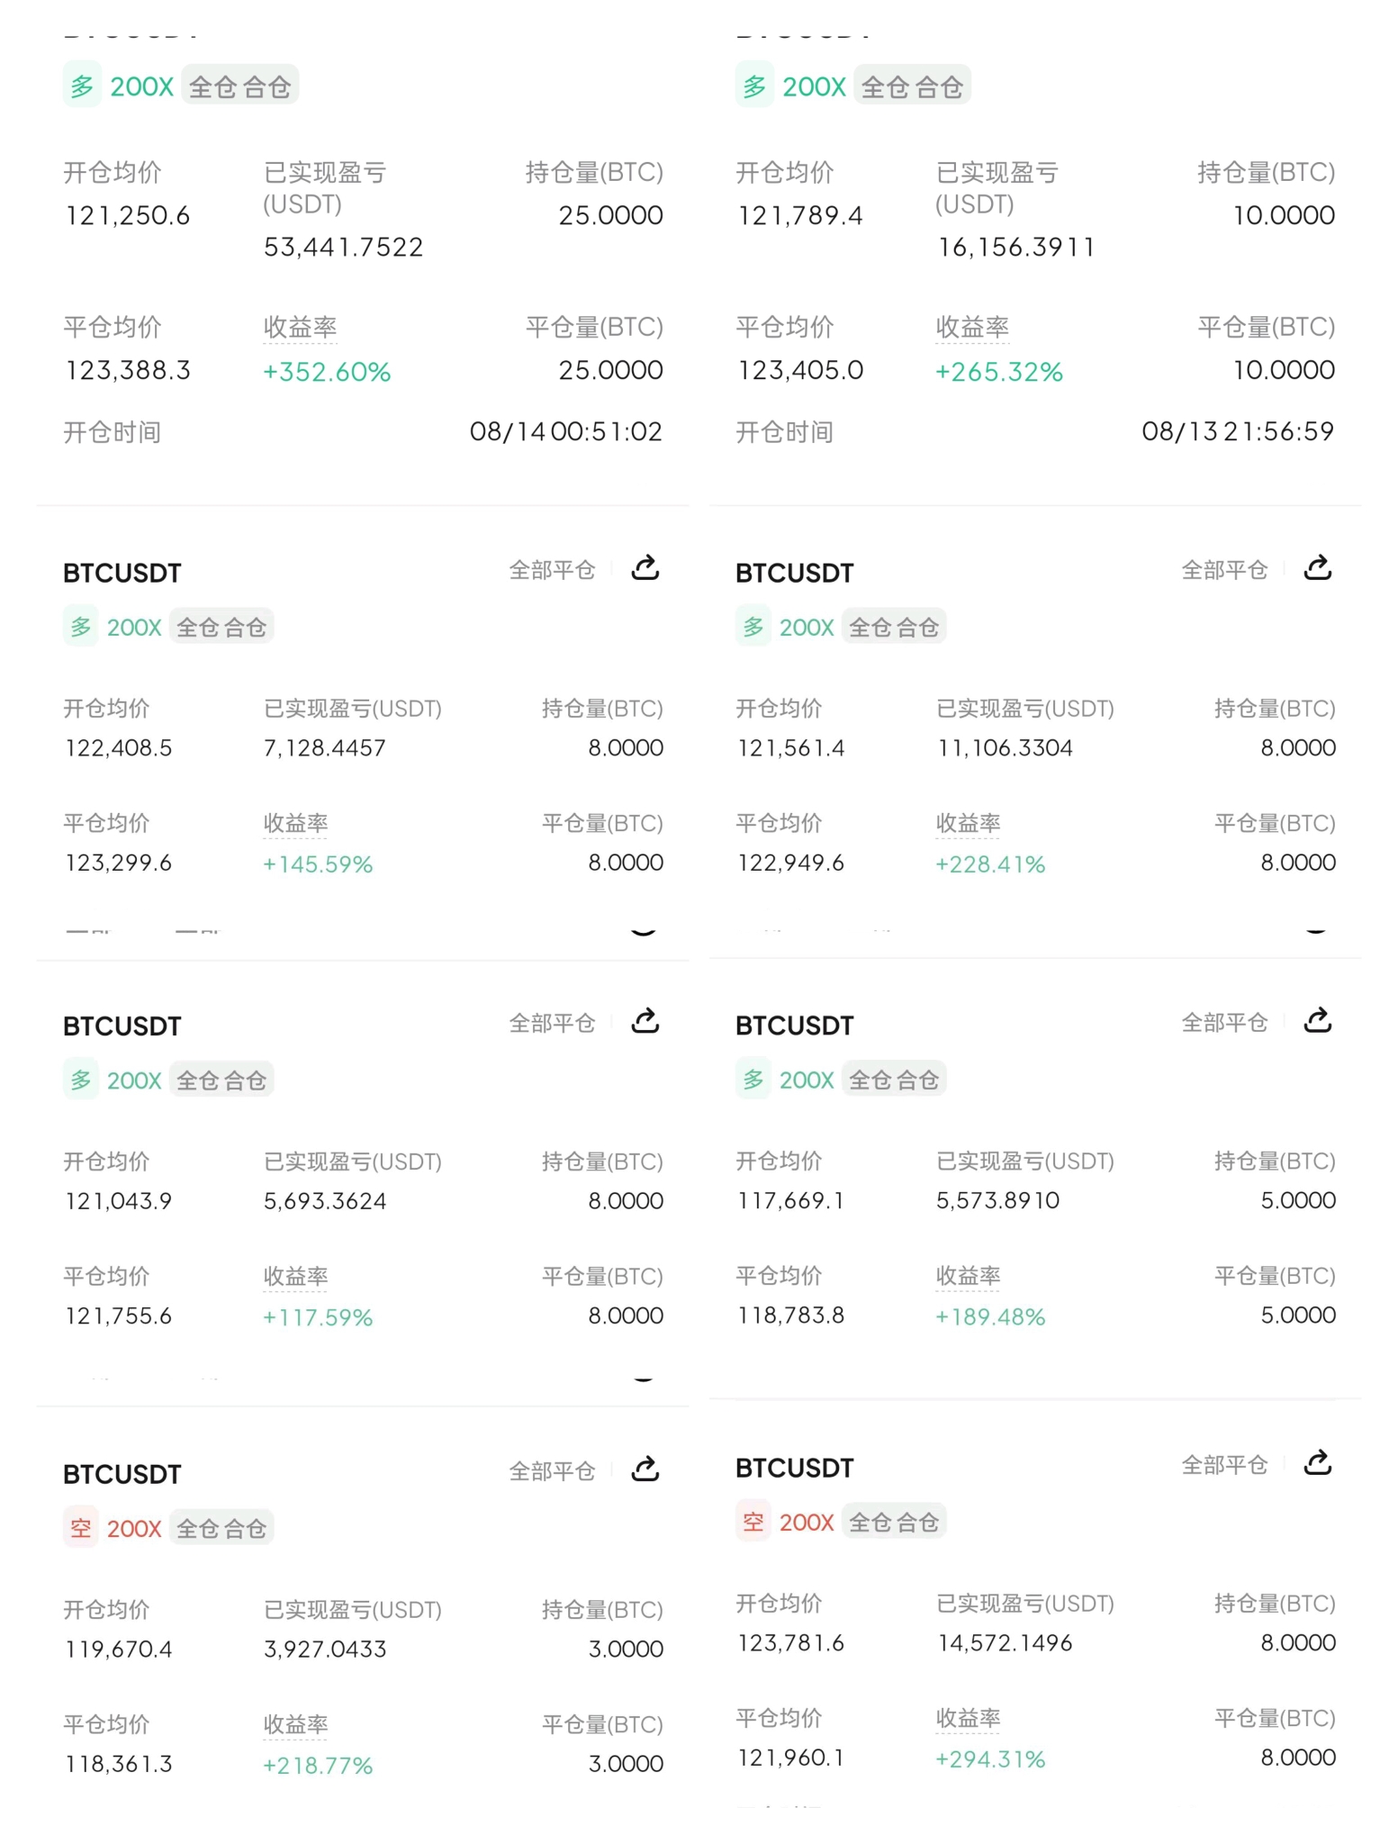The image size is (1398, 1844).
Task: Tap 全部平仓 on the 121,043.9 entry card
Action: coord(552,1023)
